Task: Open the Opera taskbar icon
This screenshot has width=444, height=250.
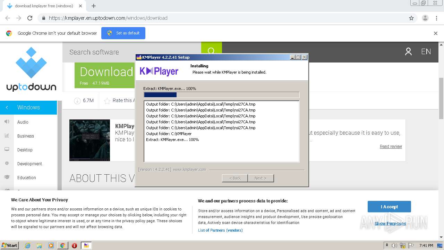Action: click(x=74, y=245)
